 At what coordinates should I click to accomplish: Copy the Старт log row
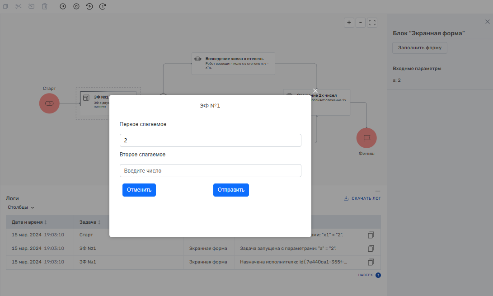coord(371,235)
